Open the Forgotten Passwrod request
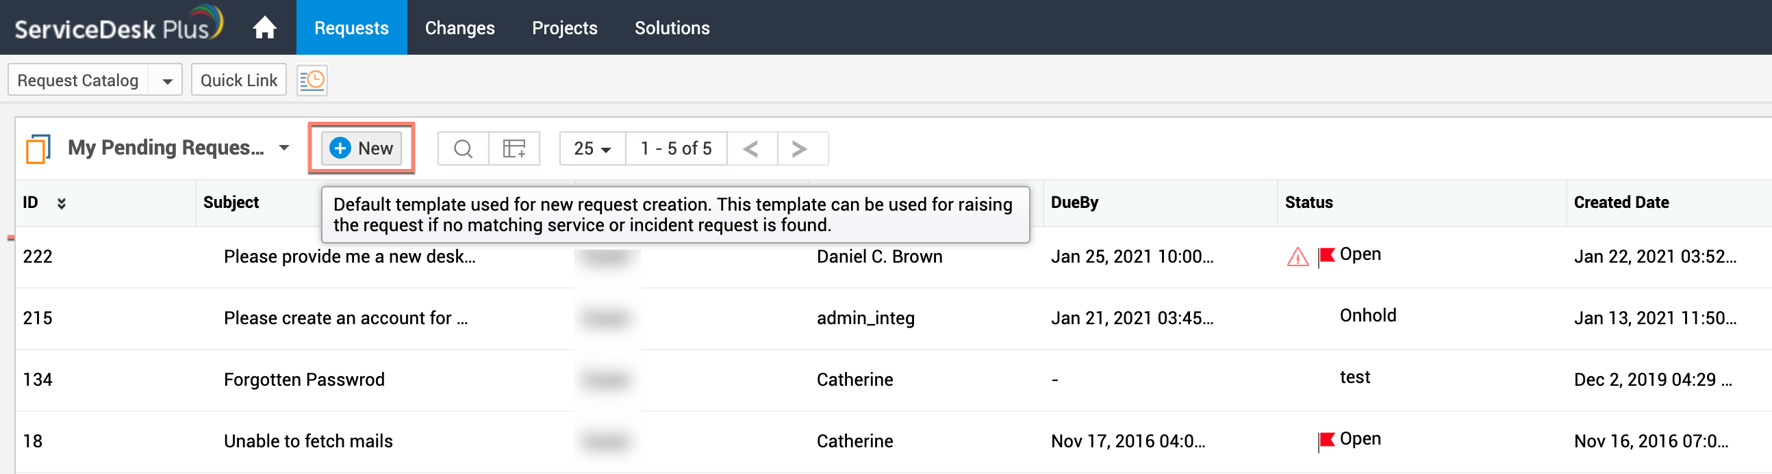 (x=304, y=379)
